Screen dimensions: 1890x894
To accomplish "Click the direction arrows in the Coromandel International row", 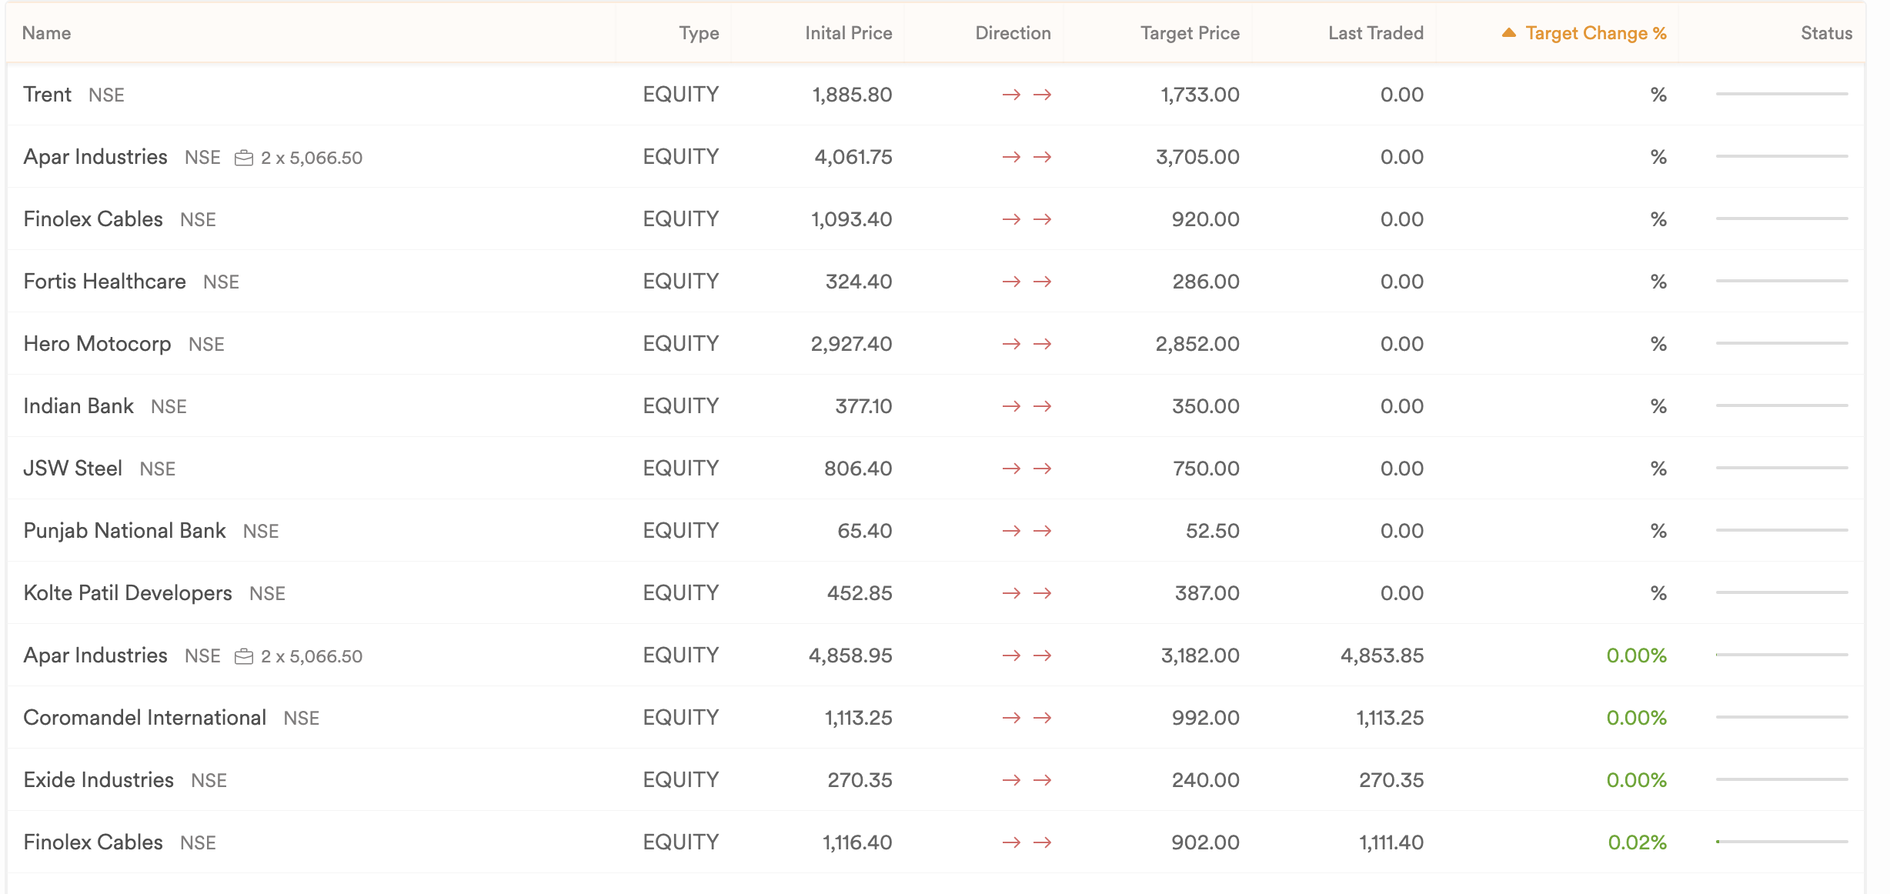I will (1027, 718).
